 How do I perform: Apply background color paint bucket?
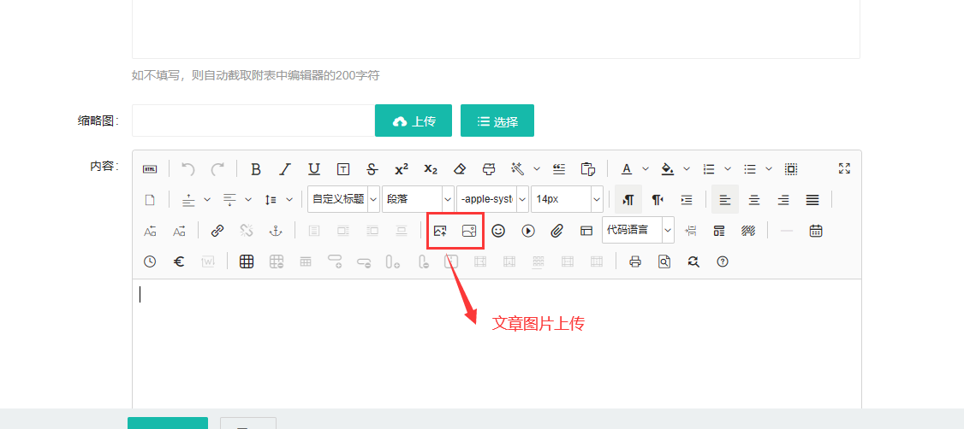668,168
